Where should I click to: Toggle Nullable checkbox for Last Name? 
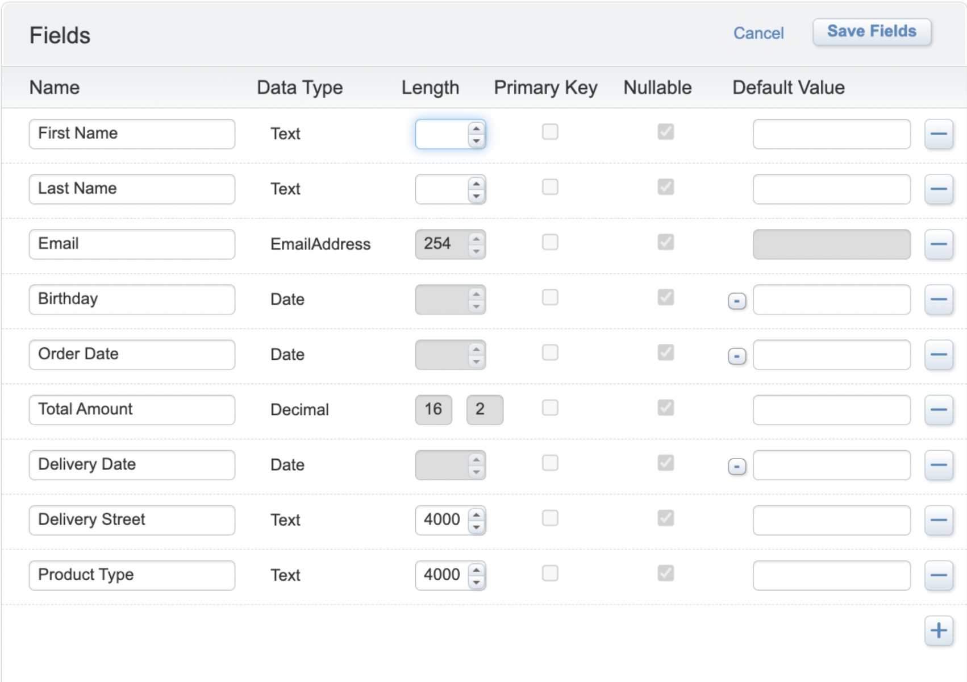pyautogui.click(x=665, y=187)
